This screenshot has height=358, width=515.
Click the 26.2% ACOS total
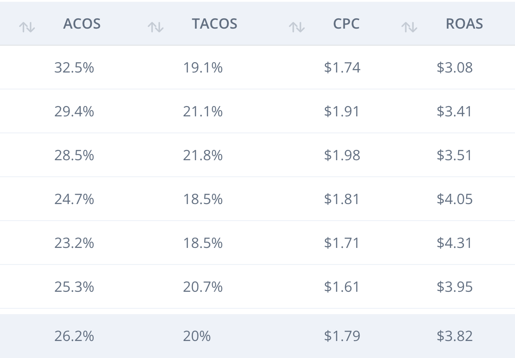click(x=74, y=336)
